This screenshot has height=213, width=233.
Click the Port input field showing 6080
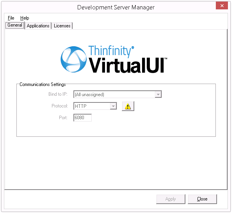(x=82, y=118)
